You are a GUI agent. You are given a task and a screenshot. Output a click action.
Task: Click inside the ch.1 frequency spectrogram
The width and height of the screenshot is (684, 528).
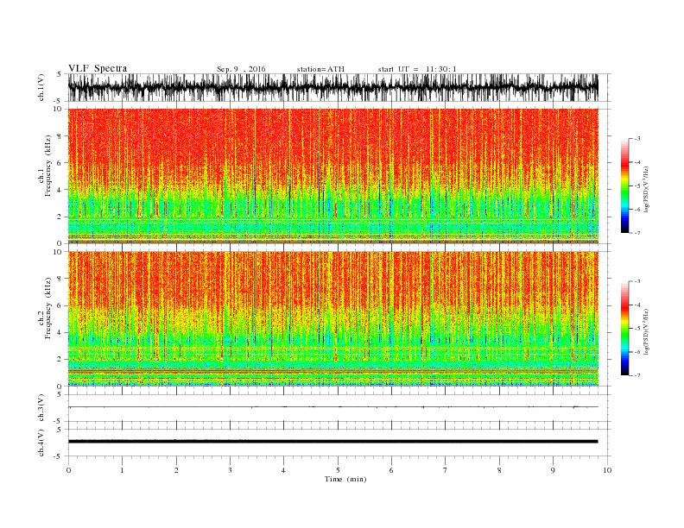pyautogui.click(x=332, y=176)
